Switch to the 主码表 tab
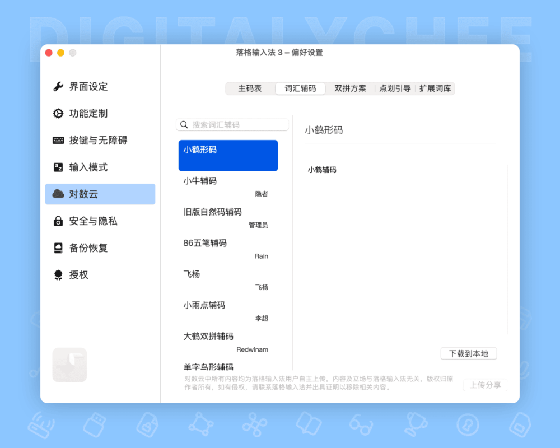560x448 pixels. pyautogui.click(x=250, y=88)
